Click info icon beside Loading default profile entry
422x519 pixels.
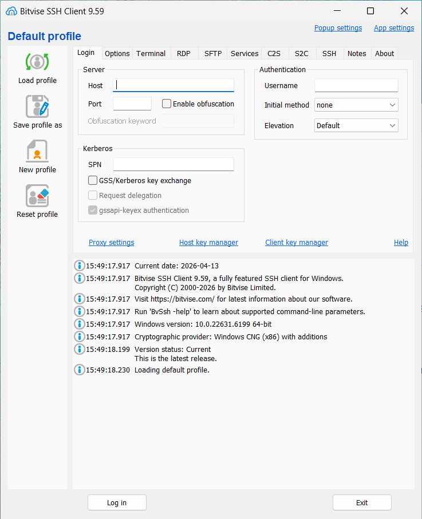(x=79, y=370)
